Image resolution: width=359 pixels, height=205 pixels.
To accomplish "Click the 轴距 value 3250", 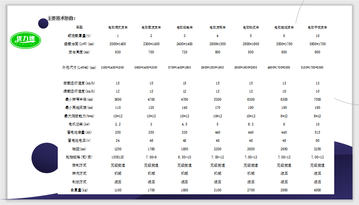I will pyautogui.click(x=317, y=149).
